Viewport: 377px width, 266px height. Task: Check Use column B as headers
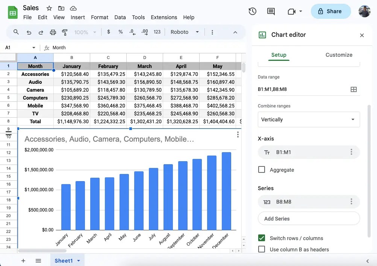tap(262, 249)
